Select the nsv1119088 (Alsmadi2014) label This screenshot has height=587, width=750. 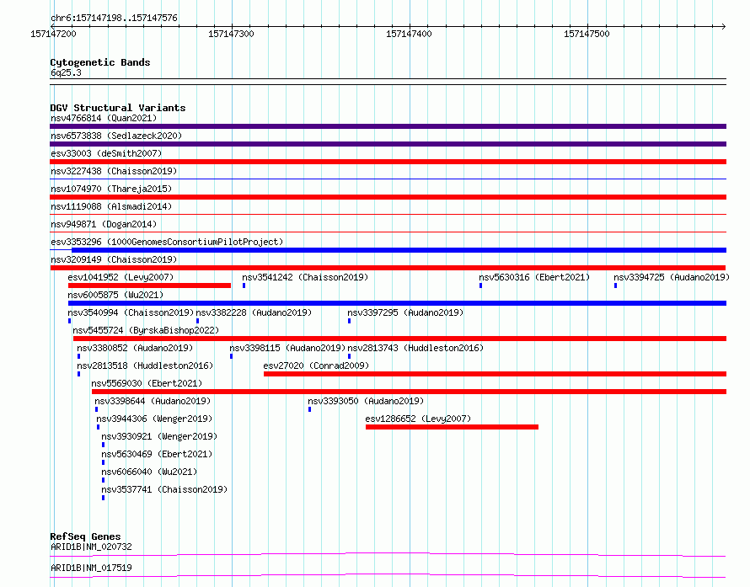pos(111,206)
